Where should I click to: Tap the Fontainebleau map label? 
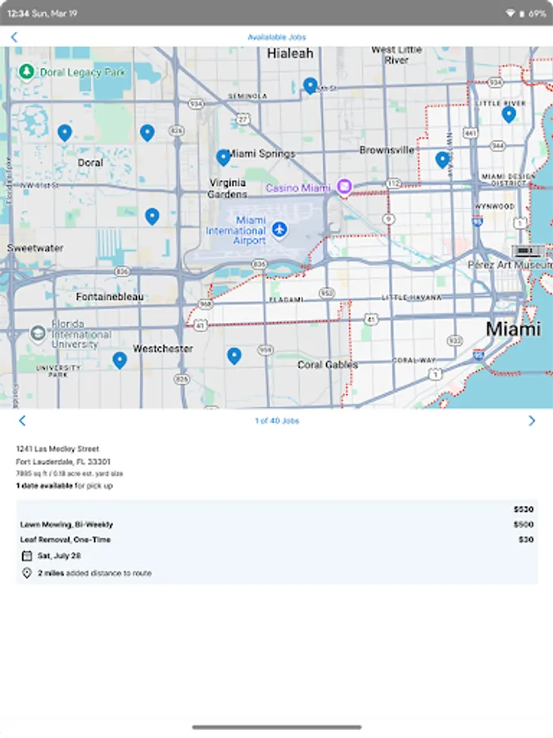110,297
